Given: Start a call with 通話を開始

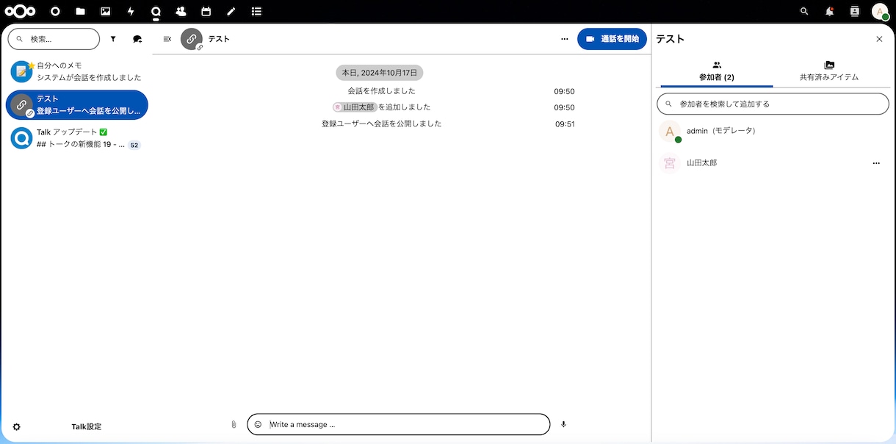Looking at the screenshot, I should tap(612, 39).
